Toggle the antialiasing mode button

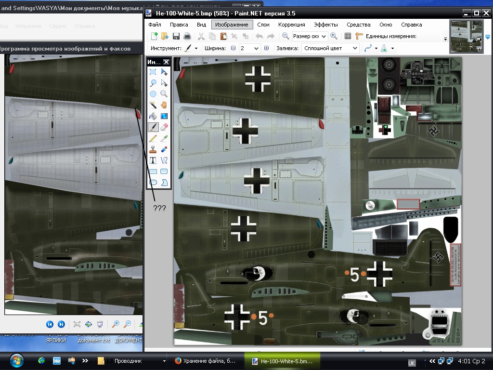pyautogui.click(x=369, y=48)
